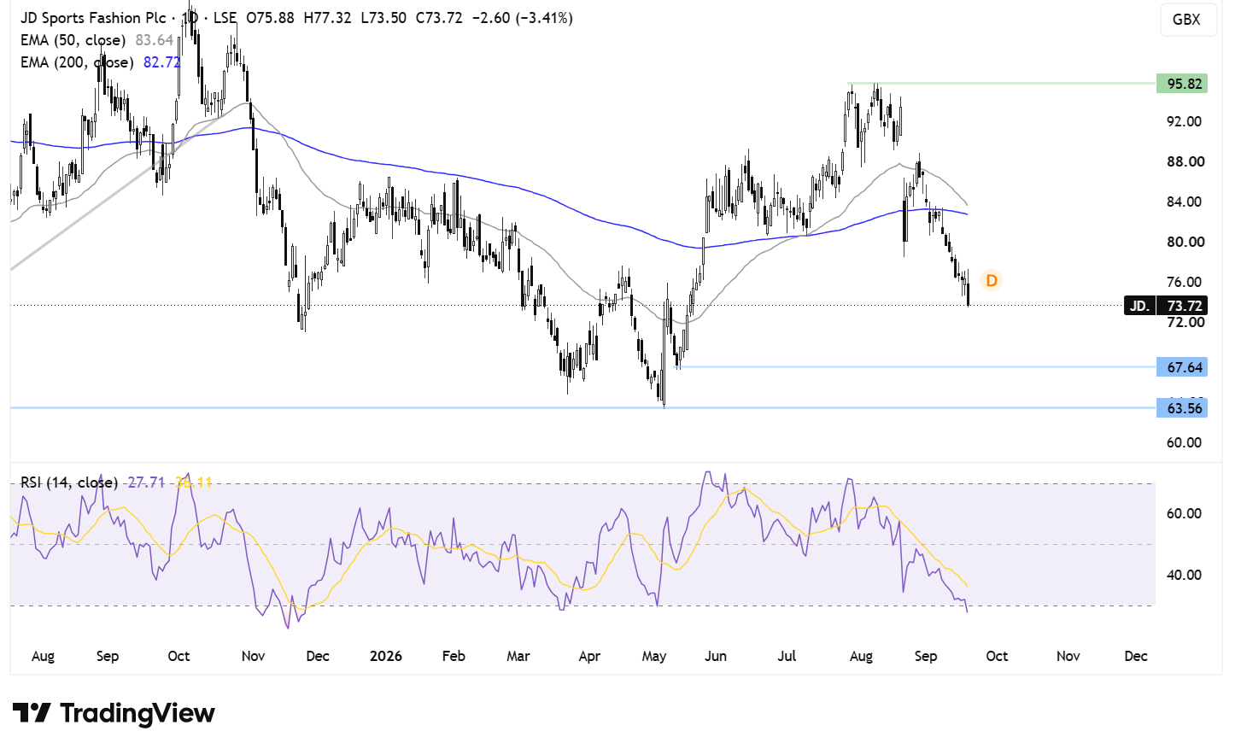1235x737 pixels.
Task: Click the blue 63.56 support price label
Action: point(1182,408)
